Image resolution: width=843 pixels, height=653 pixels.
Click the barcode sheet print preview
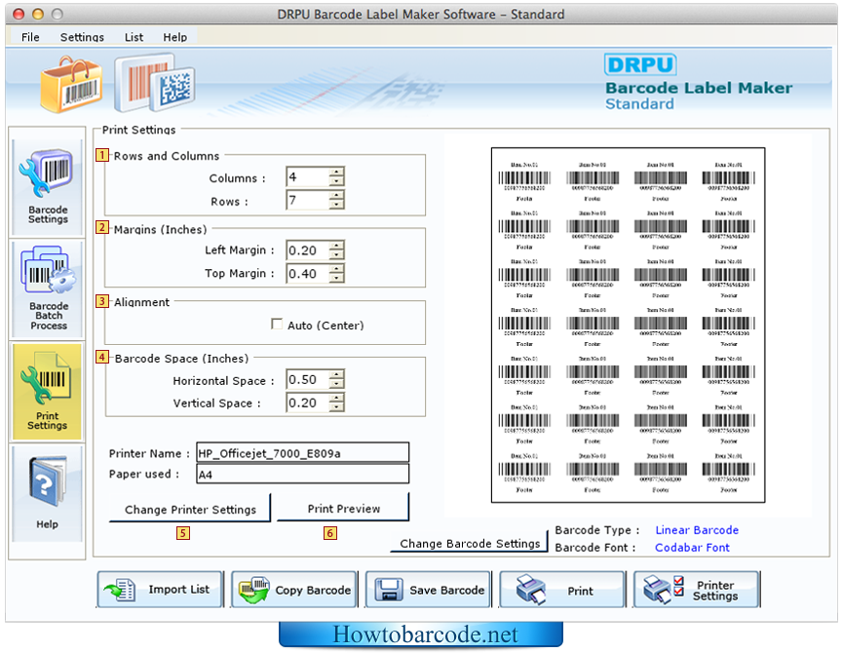(628, 326)
